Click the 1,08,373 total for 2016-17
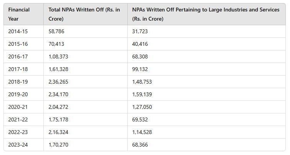Viewport: 290px width, 155px height. click(58, 57)
